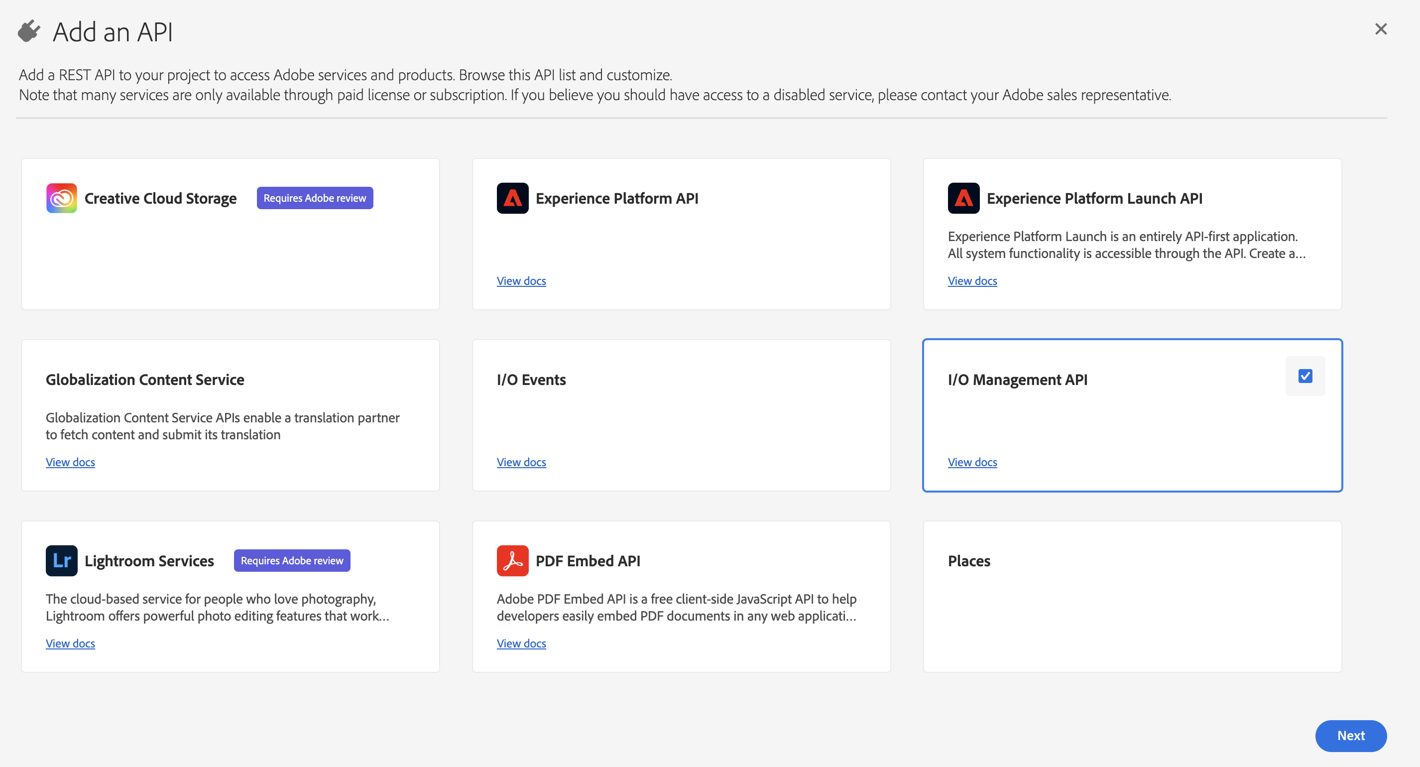The height and width of the screenshot is (767, 1420).
Task: Open View docs for PDF Embed API
Action: coord(521,643)
